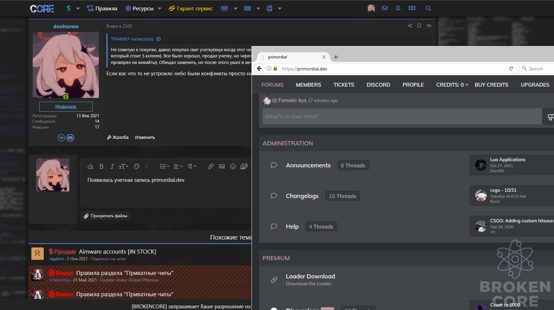This screenshot has height=310, width=554.
Task: Click the money balance icon in header
Action: pyautogui.click(x=412, y=8)
